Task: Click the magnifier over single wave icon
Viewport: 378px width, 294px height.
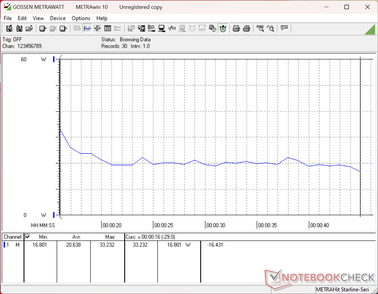Action: click(x=270, y=28)
